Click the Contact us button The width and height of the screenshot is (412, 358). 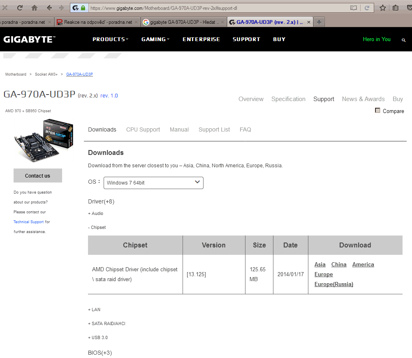tap(38, 176)
